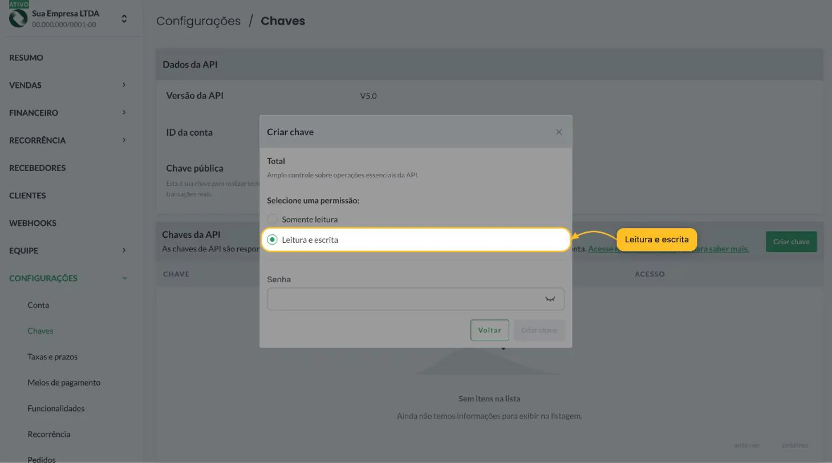Select Chaves under Configurações

coord(40,331)
